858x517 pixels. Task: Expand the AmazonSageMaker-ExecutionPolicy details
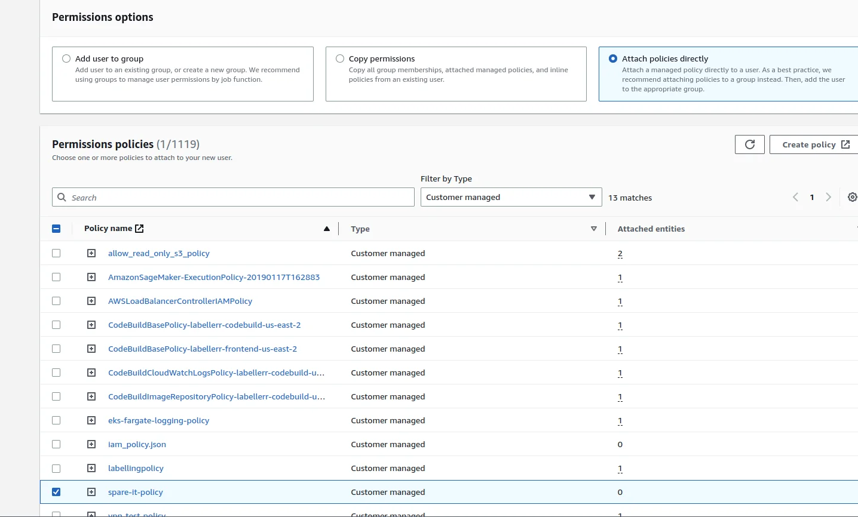[x=91, y=277]
